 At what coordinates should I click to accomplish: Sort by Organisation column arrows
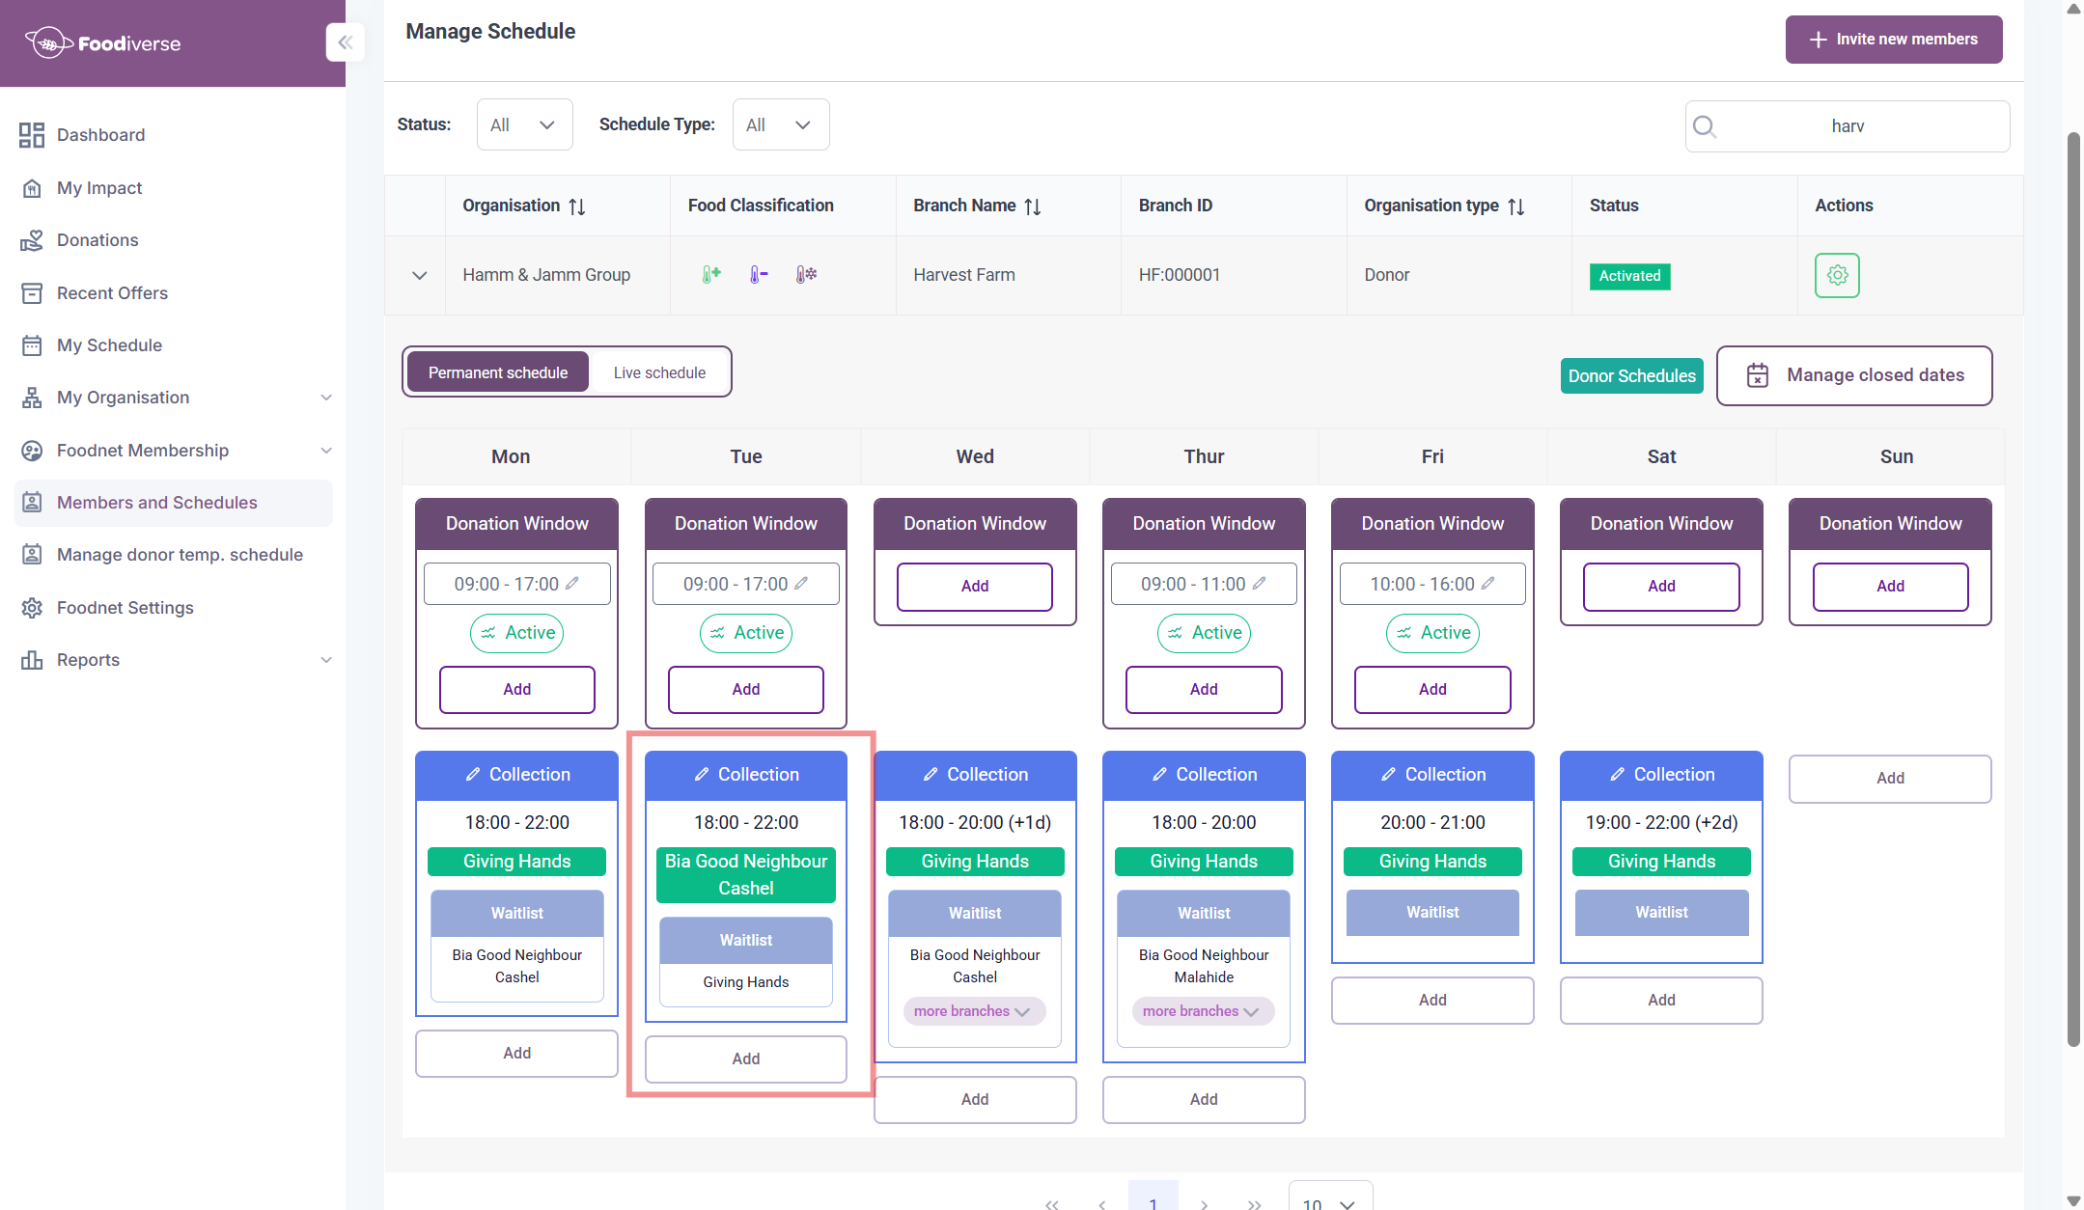pos(577,206)
